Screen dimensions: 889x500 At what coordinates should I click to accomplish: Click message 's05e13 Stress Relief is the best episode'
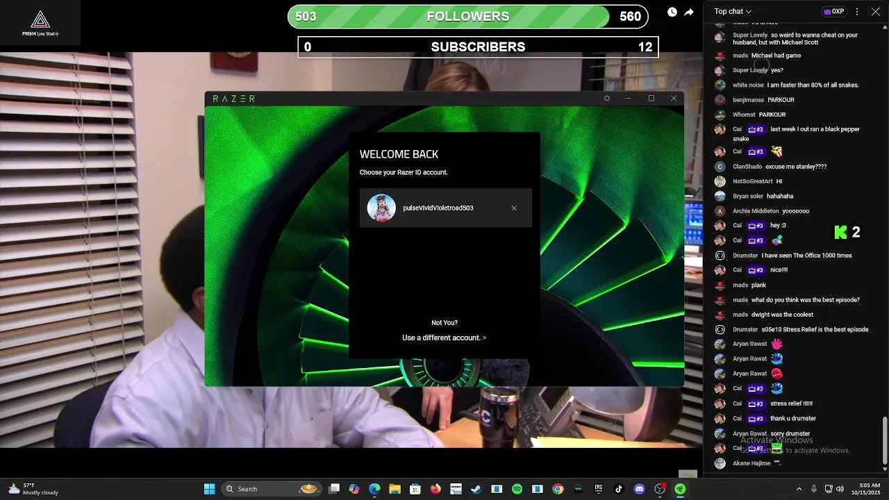pos(815,329)
